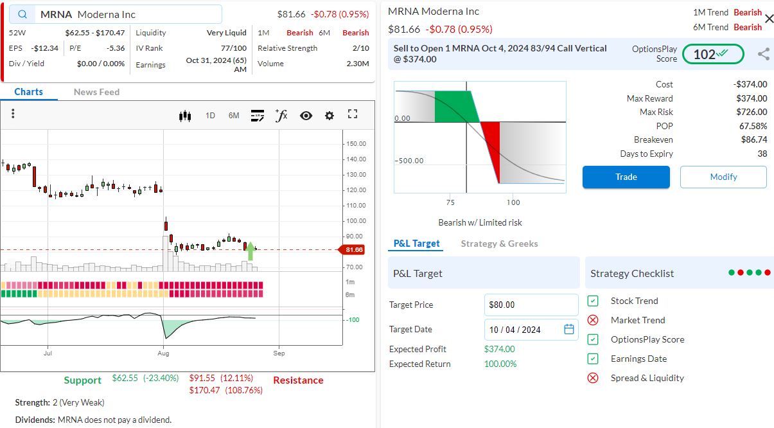Open the fx indicators icon
The image size is (774, 428).
281,115
